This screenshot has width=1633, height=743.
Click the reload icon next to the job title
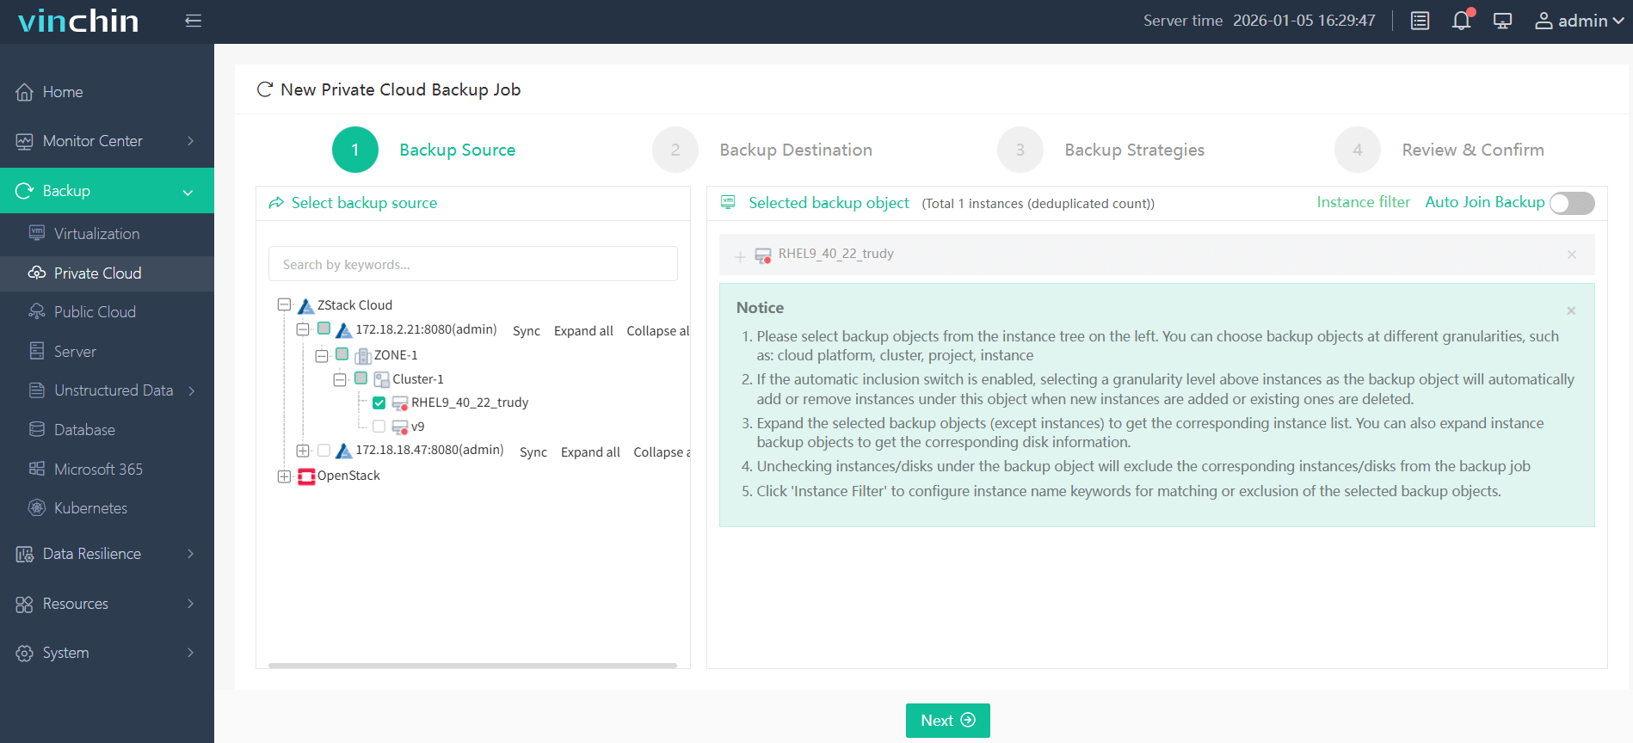[265, 89]
